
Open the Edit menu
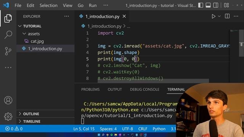(30, 5)
